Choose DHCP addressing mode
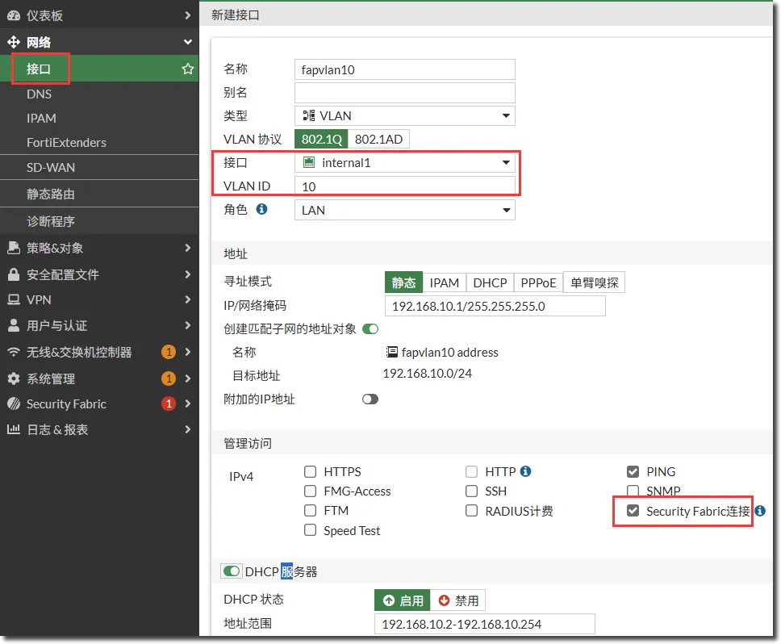Viewport: 781px width, 644px height. point(490,283)
